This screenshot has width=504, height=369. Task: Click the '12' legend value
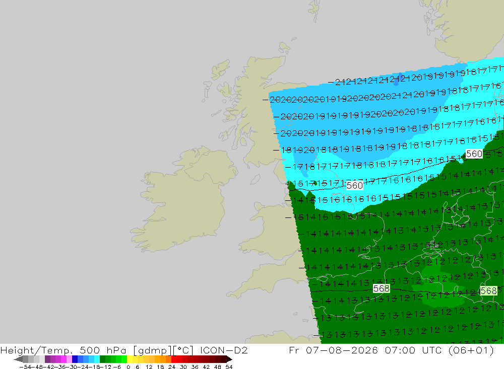[149, 367]
